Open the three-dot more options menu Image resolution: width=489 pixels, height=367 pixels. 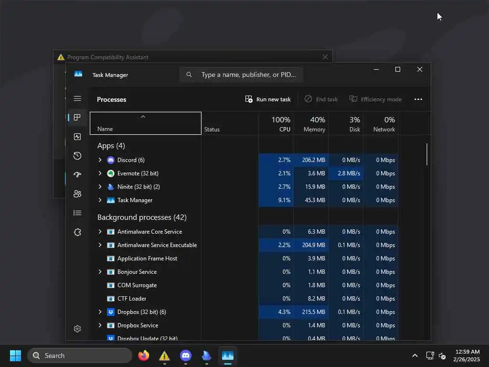pyautogui.click(x=418, y=99)
